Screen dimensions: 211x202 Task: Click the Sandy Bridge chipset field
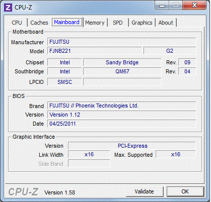point(122,62)
